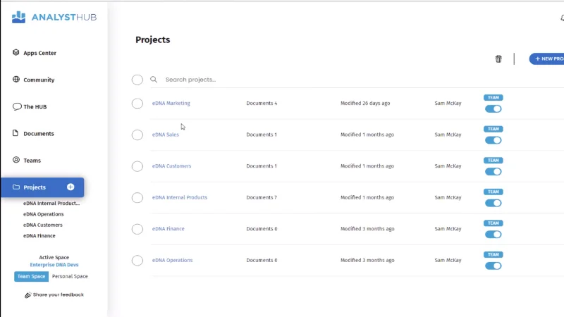Open the eDNA Marketing project link
The height and width of the screenshot is (317, 564).
point(171,103)
